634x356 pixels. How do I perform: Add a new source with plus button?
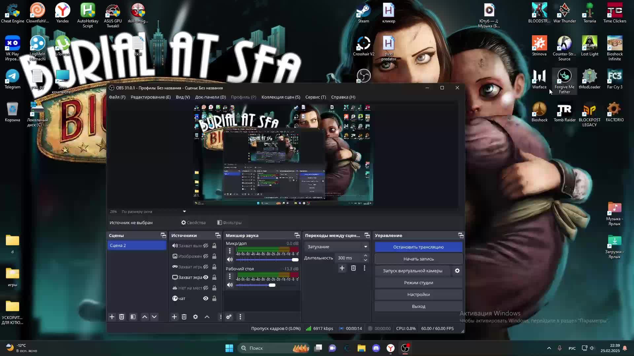pyautogui.click(x=174, y=317)
